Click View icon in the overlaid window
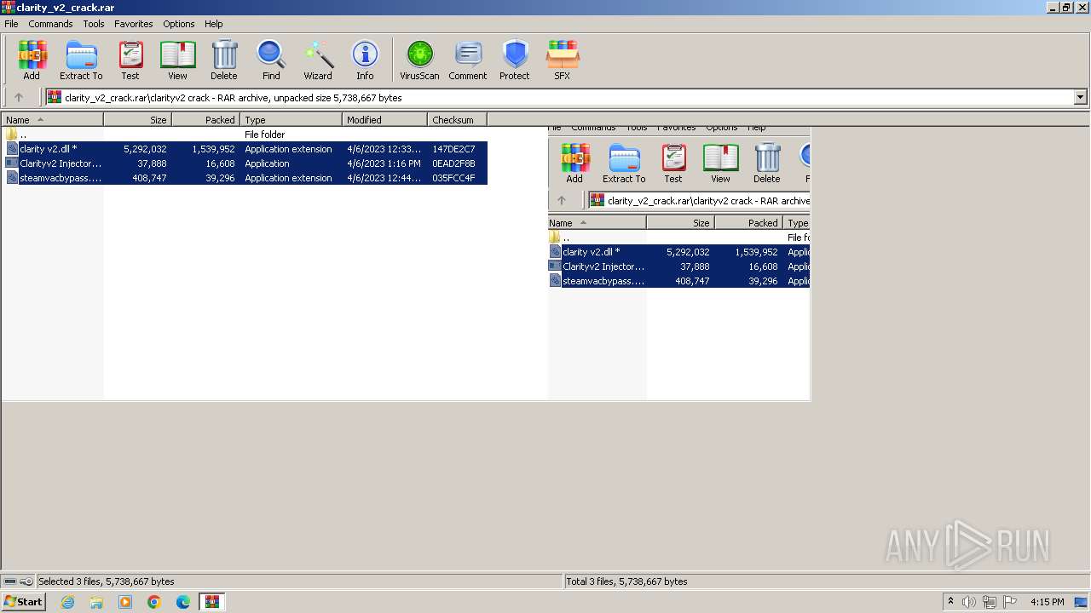The width and height of the screenshot is (1091, 613). tap(720, 163)
